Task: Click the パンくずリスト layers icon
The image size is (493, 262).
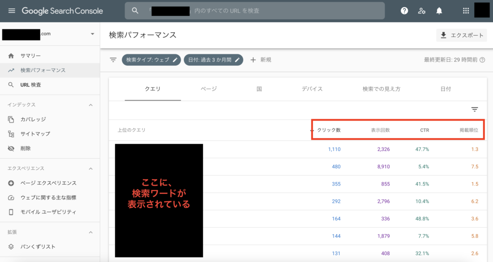Action: tap(11, 247)
